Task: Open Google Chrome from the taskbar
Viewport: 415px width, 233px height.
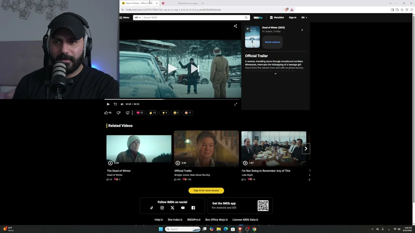Action: click(254, 229)
